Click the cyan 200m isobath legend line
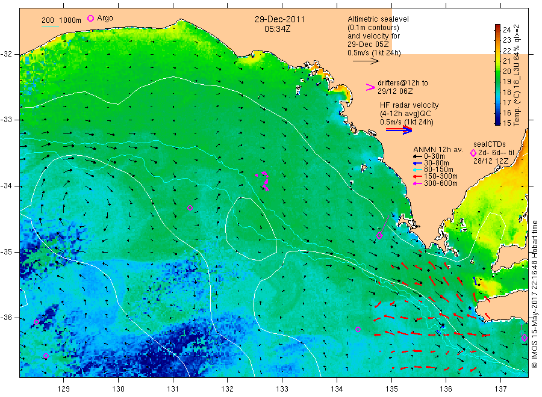 [50, 26]
